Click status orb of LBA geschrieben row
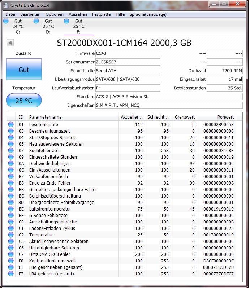 pos(11,267)
